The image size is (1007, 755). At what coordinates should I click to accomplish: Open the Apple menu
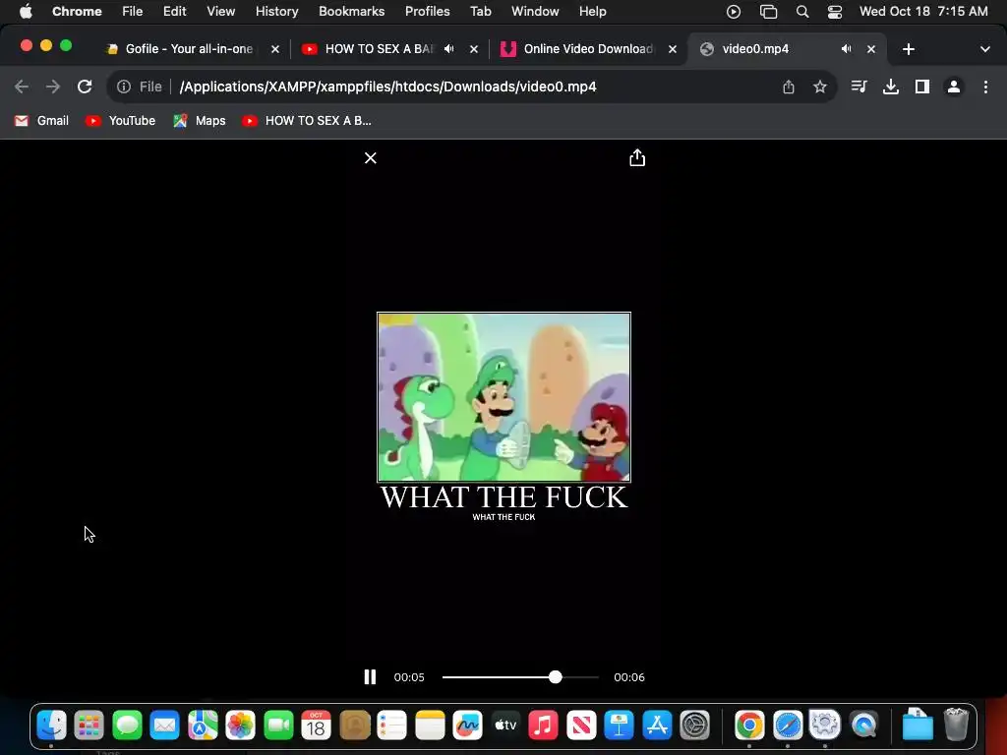click(26, 12)
